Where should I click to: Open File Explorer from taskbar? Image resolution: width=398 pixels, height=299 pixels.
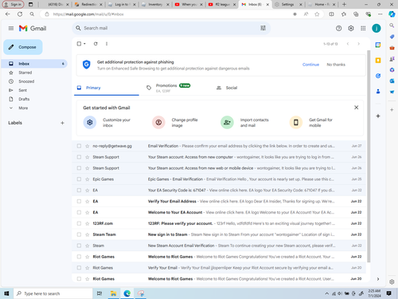(x=114, y=293)
